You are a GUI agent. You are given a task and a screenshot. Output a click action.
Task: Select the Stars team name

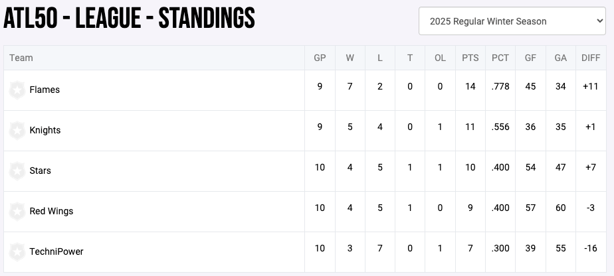41,171
